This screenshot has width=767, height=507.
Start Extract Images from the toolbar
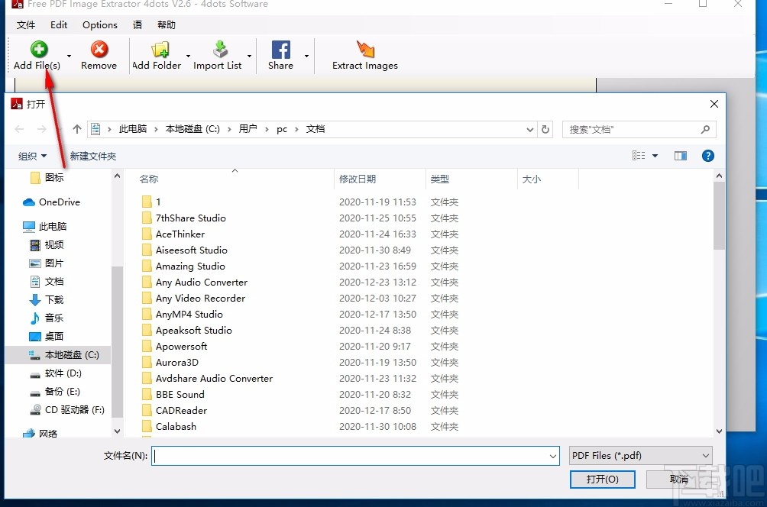[x=364, y=50]
